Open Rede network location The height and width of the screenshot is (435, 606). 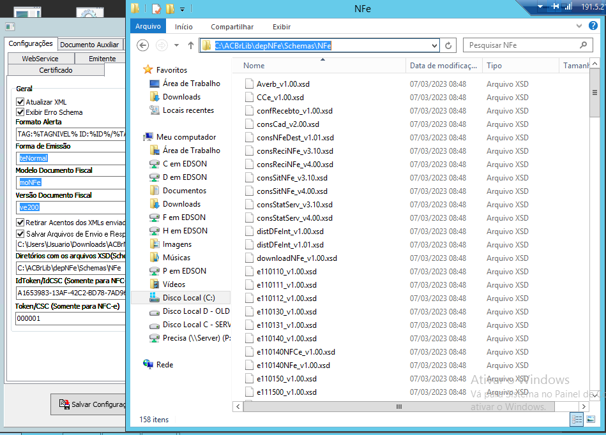[158, 365]
